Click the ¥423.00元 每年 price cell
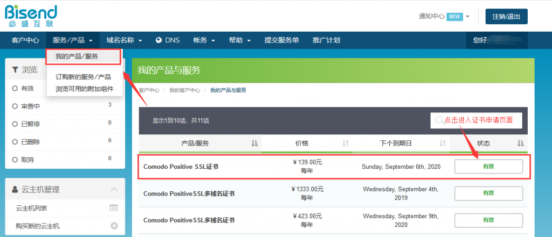This screenshot has width=552, height=237. pyautogui.click(x=307, y=220)
